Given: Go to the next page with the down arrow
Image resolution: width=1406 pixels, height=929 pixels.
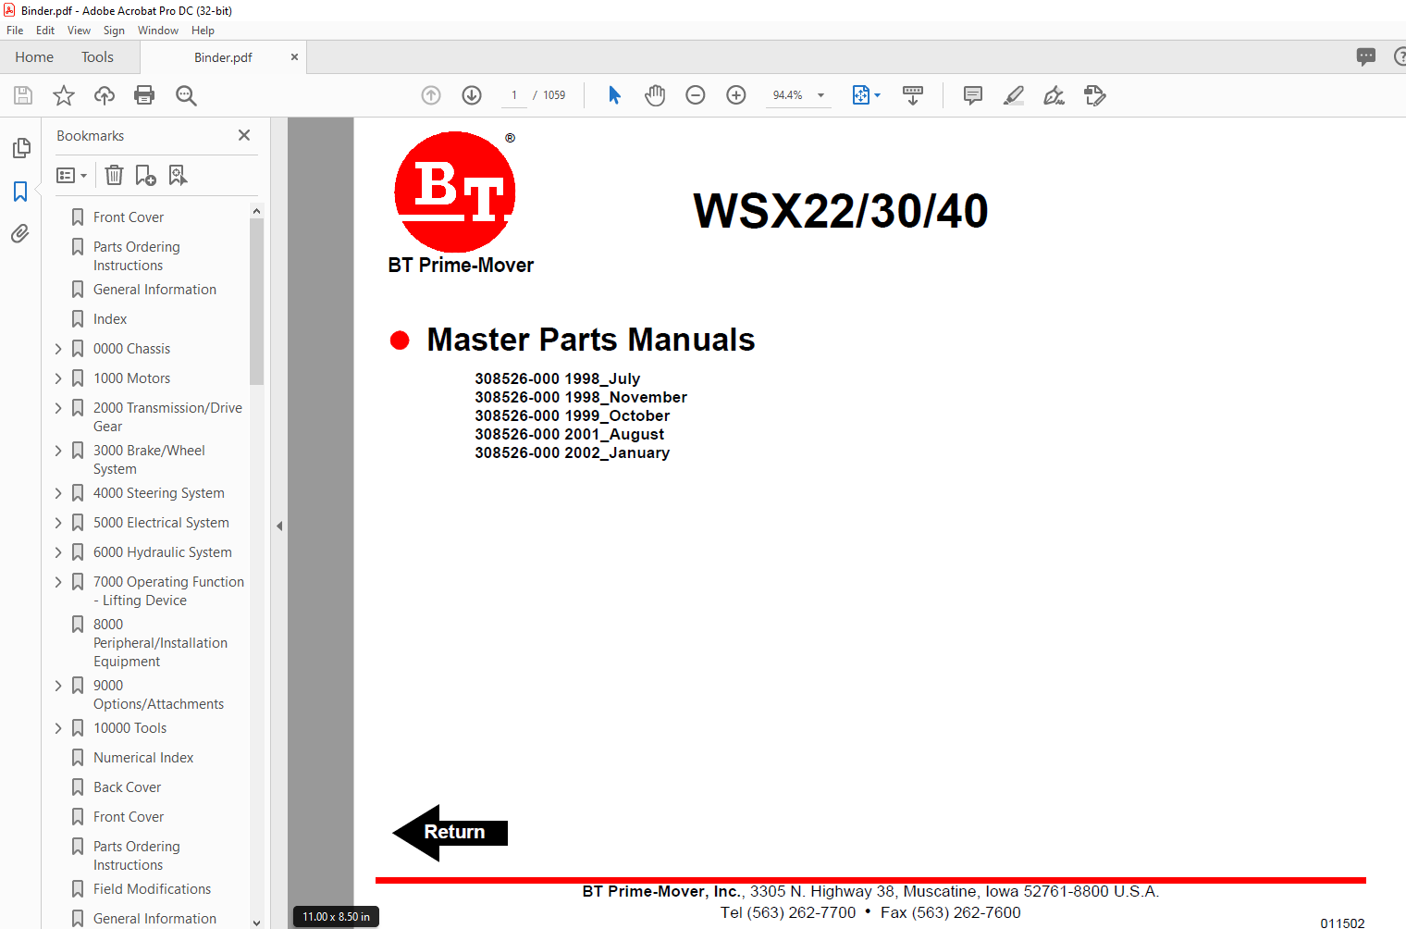Looking at the screenshot, I should tap(472, 95).
